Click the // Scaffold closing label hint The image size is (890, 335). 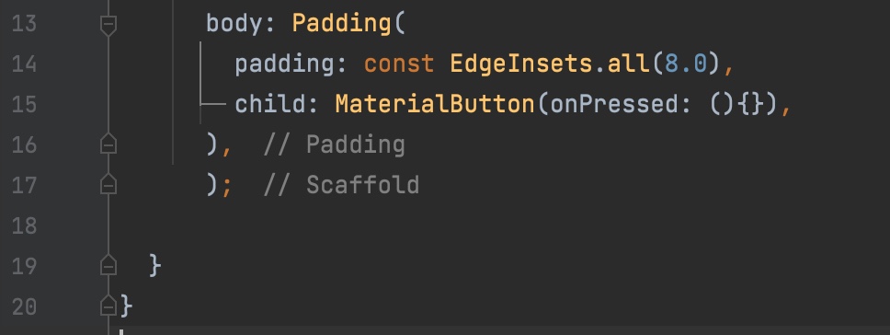[341, 185]
